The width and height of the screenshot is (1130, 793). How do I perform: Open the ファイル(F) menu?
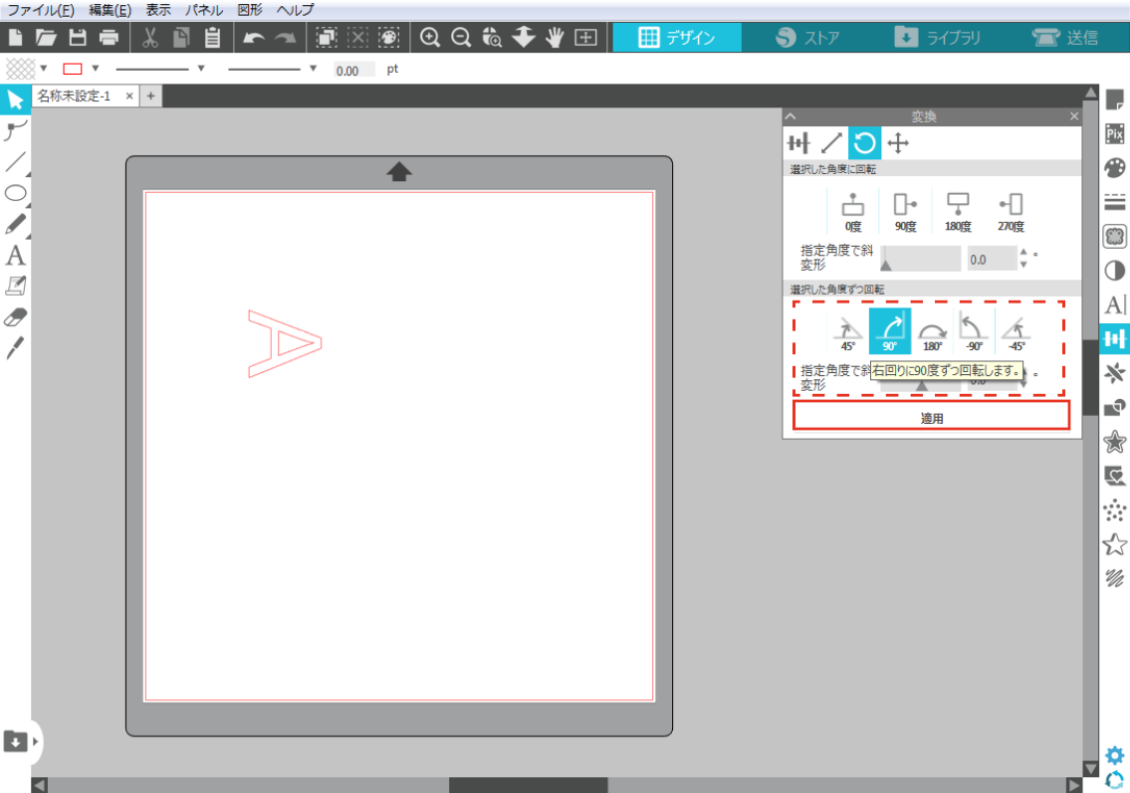tap(41, 10)
